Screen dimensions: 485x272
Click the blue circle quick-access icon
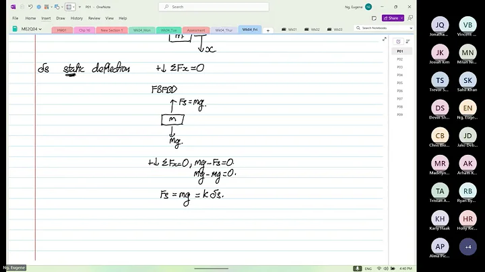(x=38, y=7)
